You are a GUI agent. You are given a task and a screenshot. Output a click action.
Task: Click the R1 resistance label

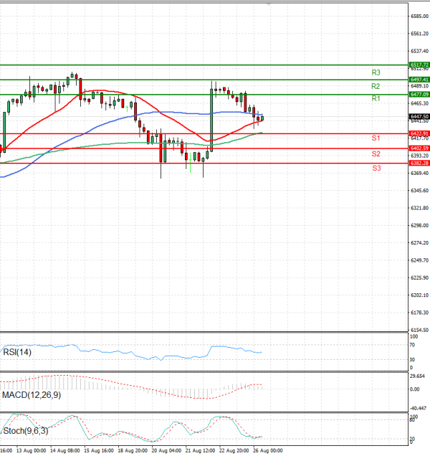376,99
